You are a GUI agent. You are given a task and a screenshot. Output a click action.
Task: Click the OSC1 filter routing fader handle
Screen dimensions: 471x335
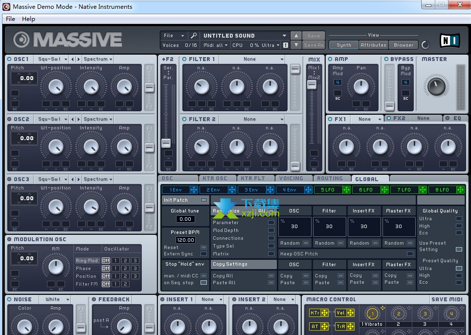coord(149,88)
